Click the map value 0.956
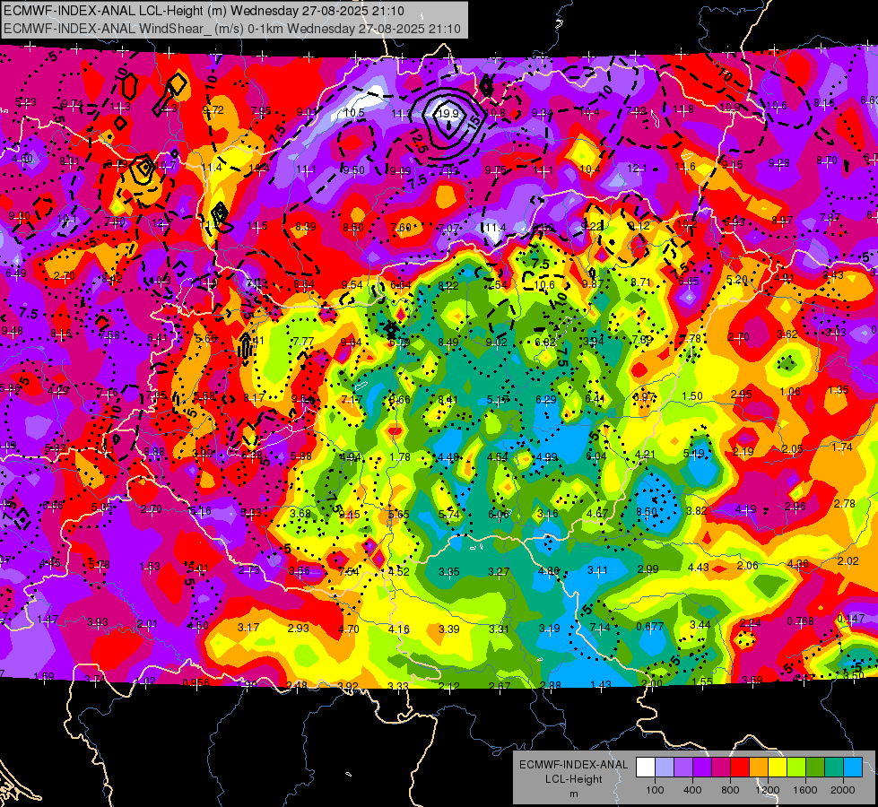 tap(196, 682)
